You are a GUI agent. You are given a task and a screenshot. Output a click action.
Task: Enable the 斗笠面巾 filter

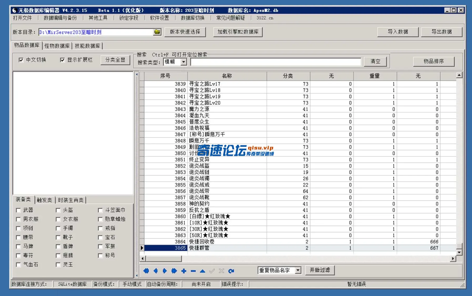click(x=100, y=210)
